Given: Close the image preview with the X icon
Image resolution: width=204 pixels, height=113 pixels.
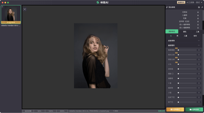Looking at the screenshot, I should point(25,9).
